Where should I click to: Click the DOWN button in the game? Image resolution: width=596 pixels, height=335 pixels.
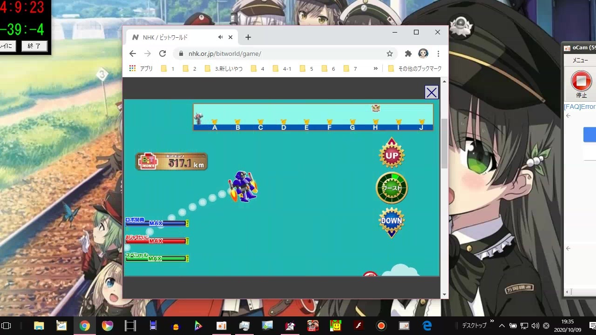392,222
